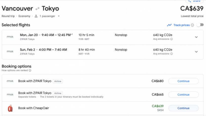Click the 'How options are ranked' info icon
The image size is (206, 116).
(x=30, y=71)
